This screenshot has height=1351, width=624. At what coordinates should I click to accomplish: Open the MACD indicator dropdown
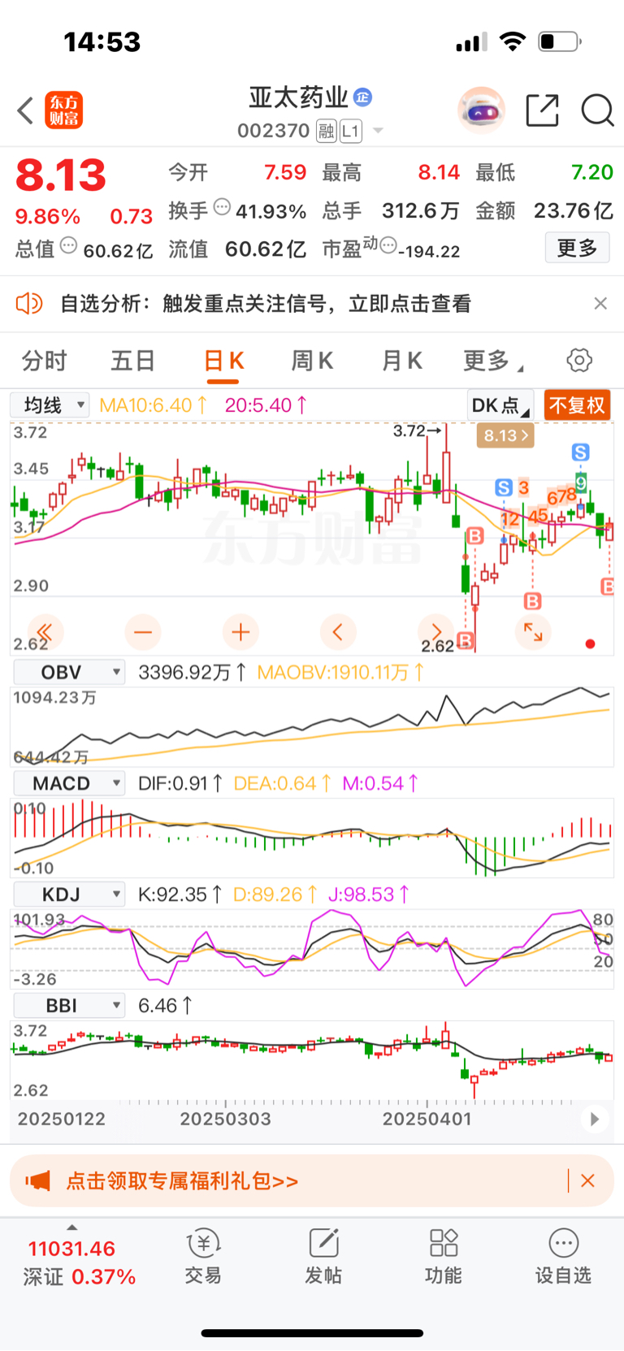pos(69,783)
